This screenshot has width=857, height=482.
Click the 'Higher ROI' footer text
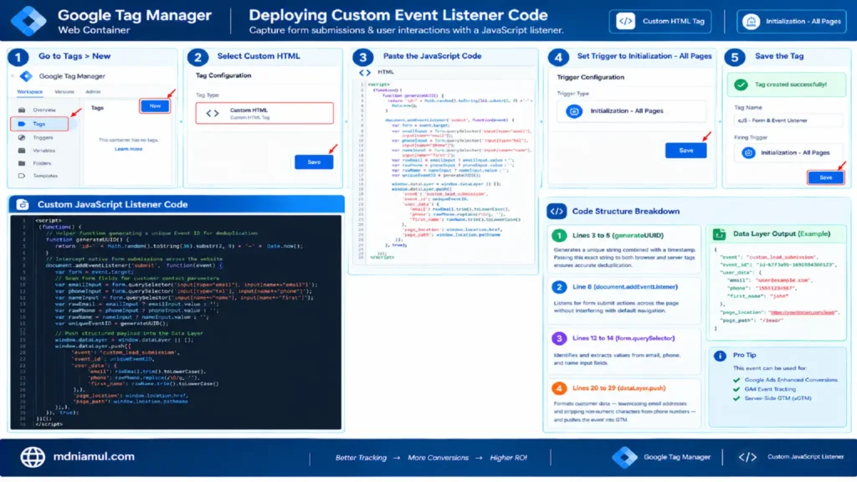[508, 458]
